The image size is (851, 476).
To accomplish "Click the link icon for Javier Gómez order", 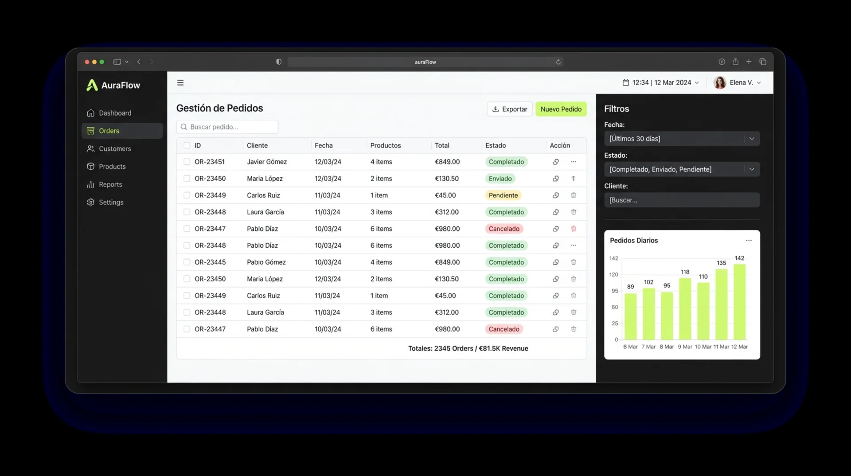I will click(x=555, y=162).
